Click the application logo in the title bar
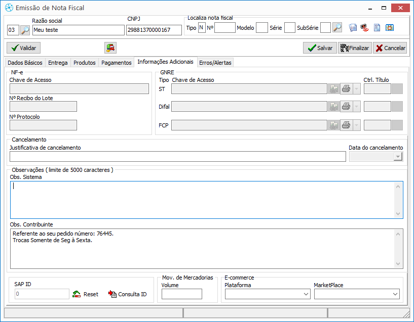The image size is (414, 322). pos(9,8)
